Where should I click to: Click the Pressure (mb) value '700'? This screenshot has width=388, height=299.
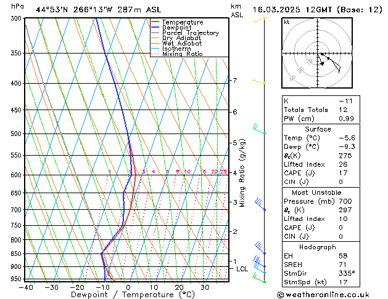click(345, 201)
